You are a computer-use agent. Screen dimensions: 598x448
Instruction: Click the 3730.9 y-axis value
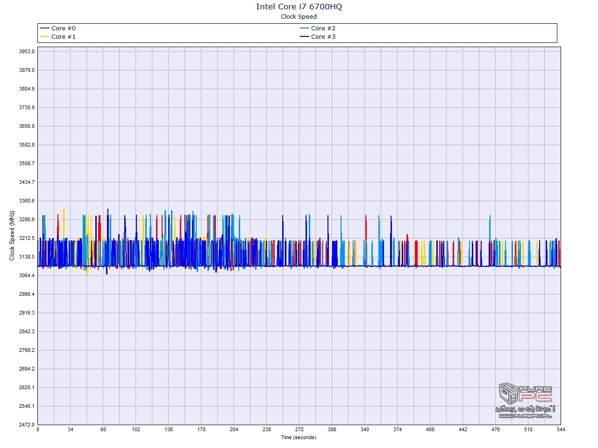27,107
